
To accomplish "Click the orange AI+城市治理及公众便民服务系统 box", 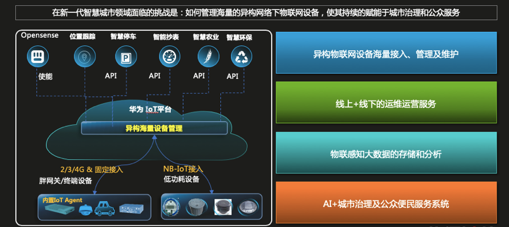I will tap(386, 202).
